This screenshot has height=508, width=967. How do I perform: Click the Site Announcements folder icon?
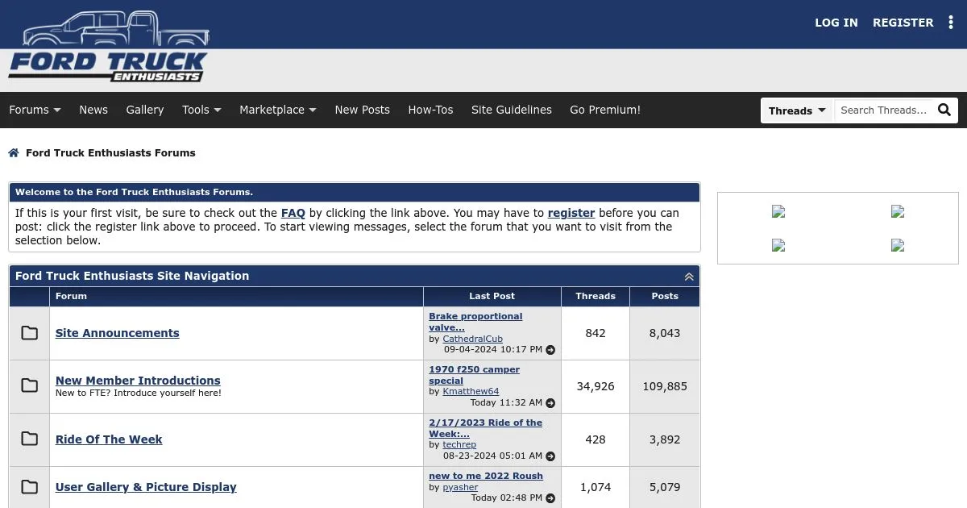pyautogui.click(x=30, y=333)
